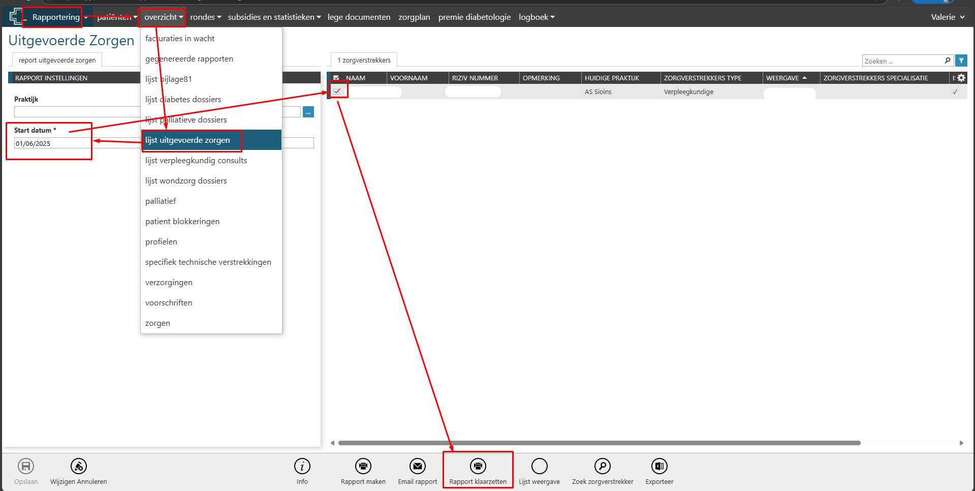Select patient blokkeringen entry
This screenshot has width=975, height=491.
pos(211,222)
